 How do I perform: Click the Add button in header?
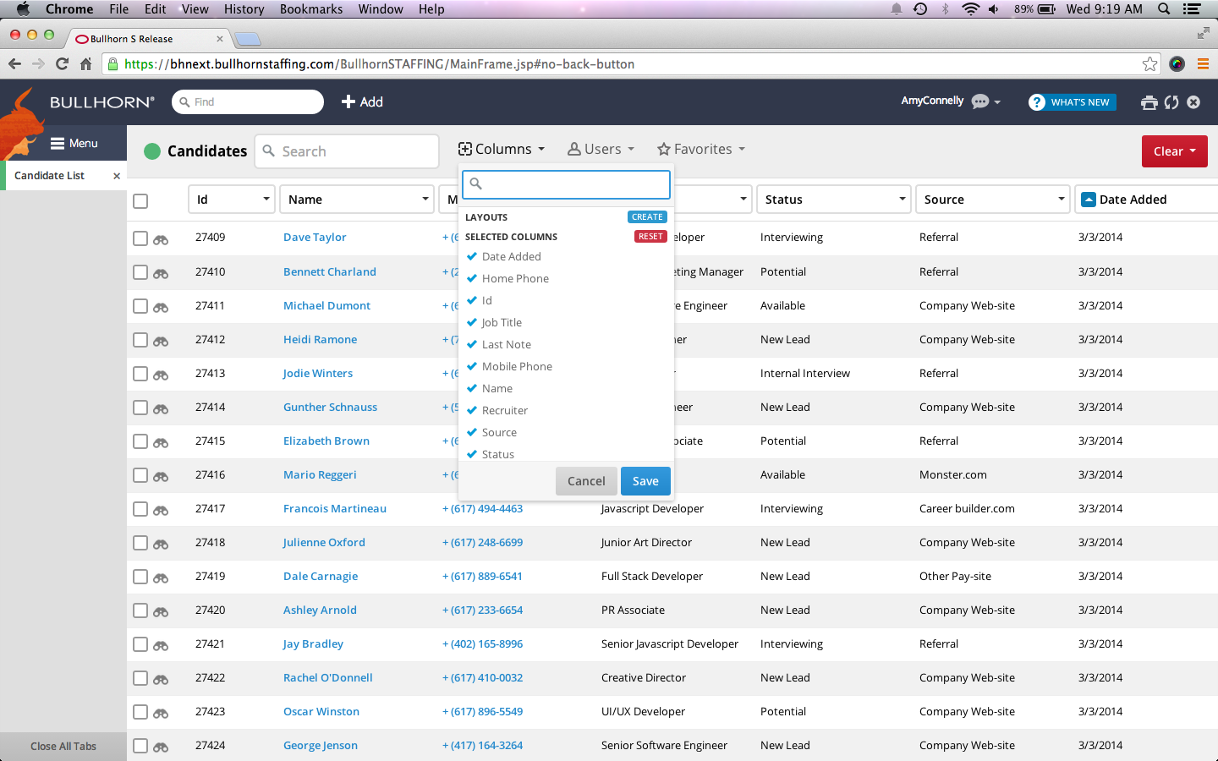click(362, 102)
